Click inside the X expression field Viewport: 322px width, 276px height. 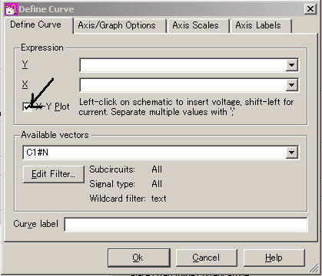coord(183,85)
